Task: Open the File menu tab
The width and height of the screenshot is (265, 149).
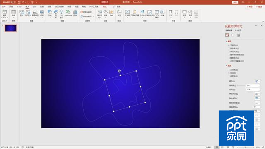Action: tap(4, 7)
